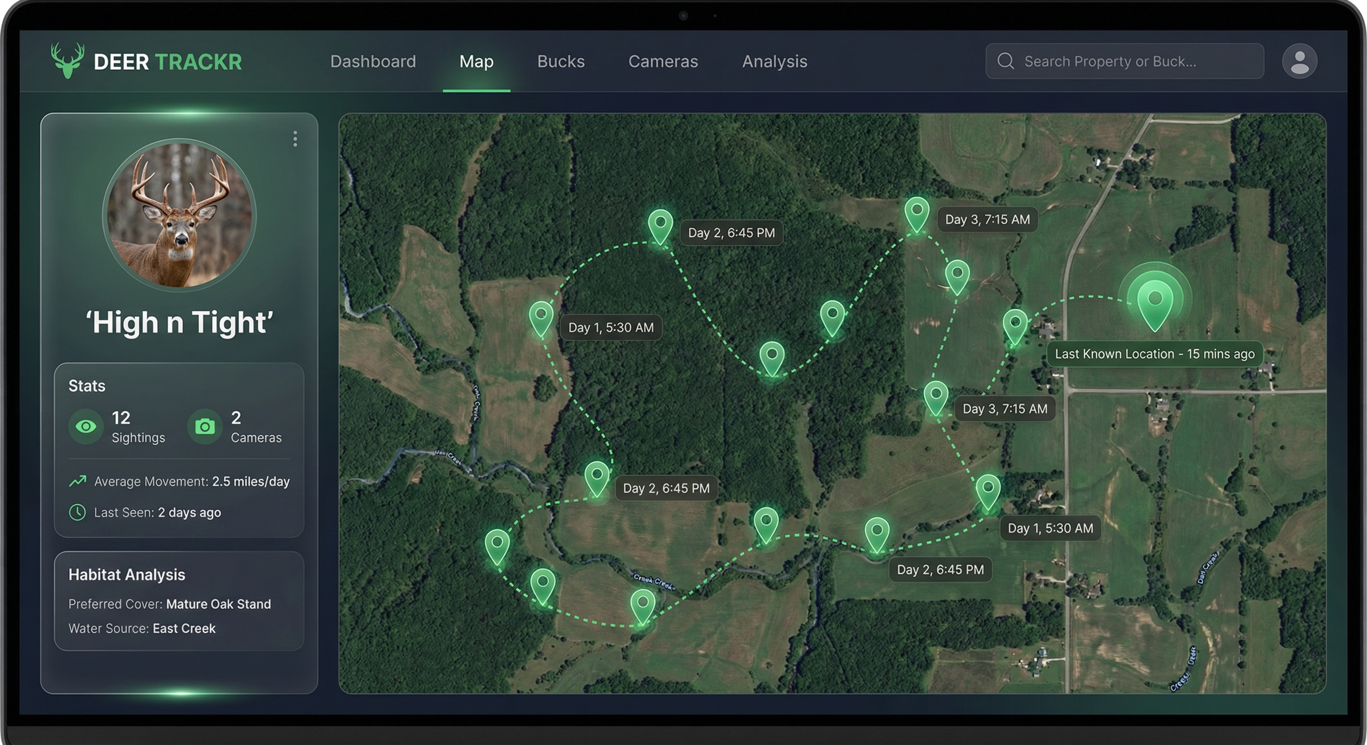Viewport: 1367px width, 745px height.
Task: Click the pin next to top Day 3, 7:15 AM
Action: click(917, 212)
